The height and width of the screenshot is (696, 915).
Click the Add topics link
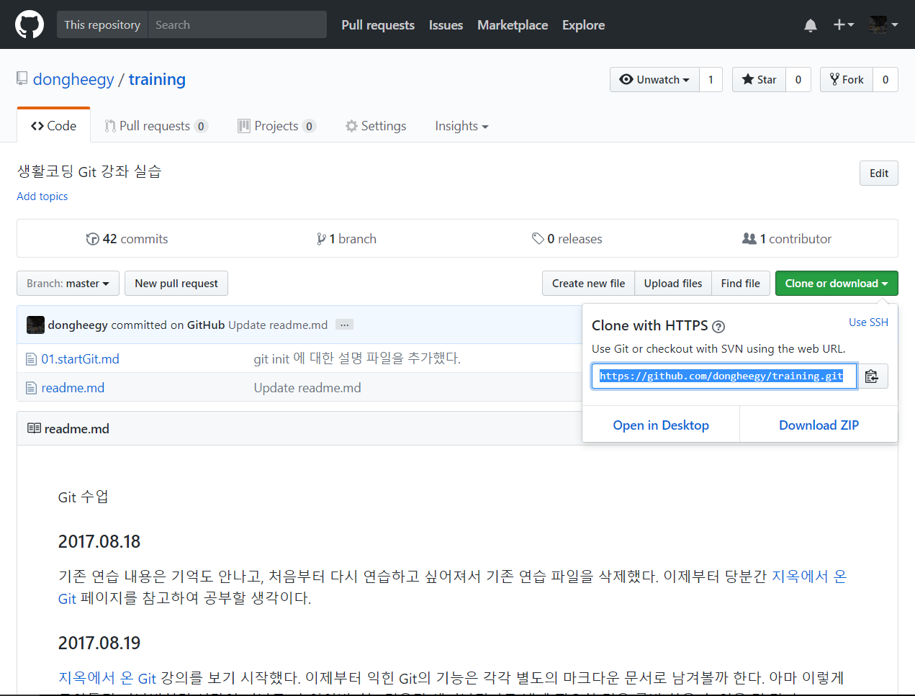click(x=42, y=196)
